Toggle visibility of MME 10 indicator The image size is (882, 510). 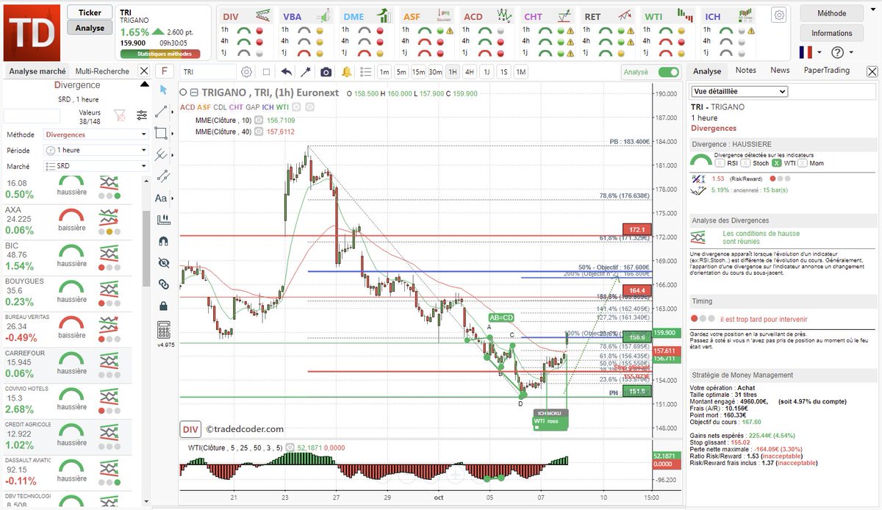tap(259, 120)
